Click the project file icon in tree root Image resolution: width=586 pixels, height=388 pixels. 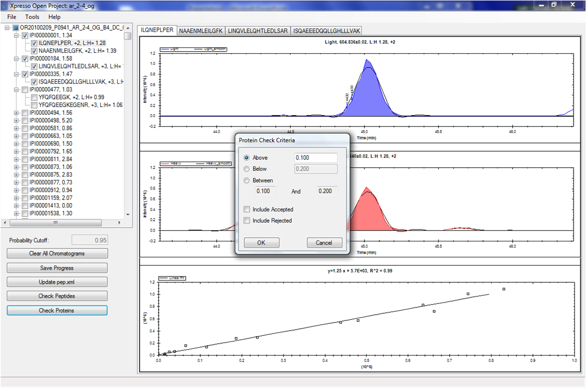pyautogui.click(x=16, y=27)
